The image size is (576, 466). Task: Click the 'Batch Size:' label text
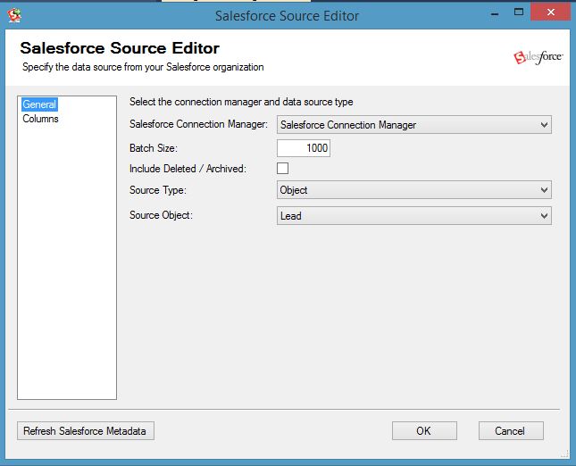pyautogui.click(x=154, y=148)
